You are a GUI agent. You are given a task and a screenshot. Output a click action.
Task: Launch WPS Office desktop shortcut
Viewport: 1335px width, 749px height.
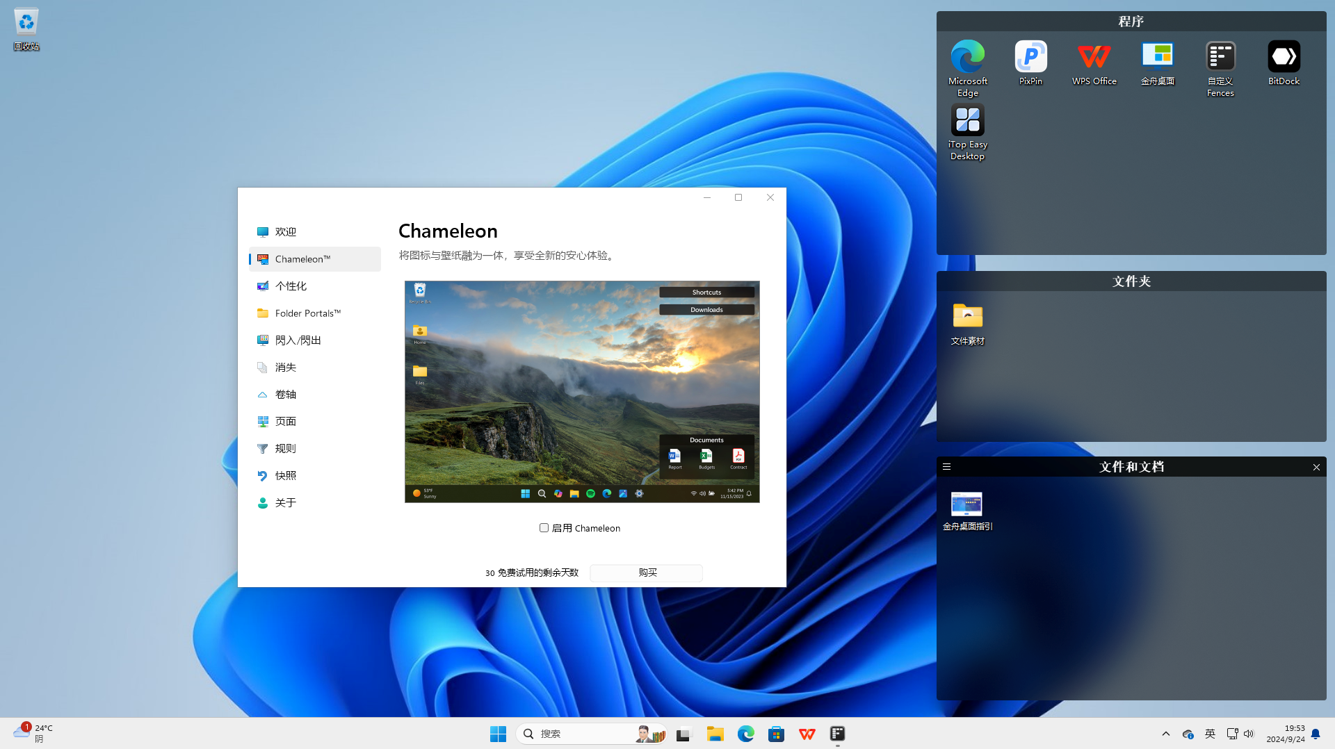(1094, 57)
